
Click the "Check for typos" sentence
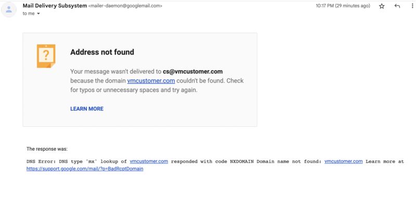click(x=157, y=85)
